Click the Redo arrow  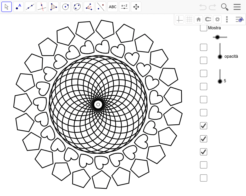click(x=213, y=7)
